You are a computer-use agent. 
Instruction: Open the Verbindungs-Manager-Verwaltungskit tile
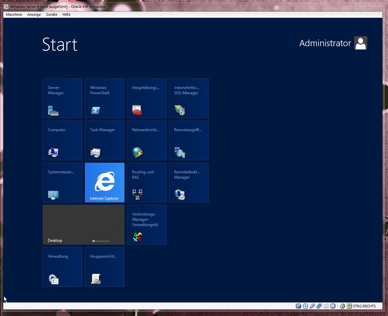point(147,225)
